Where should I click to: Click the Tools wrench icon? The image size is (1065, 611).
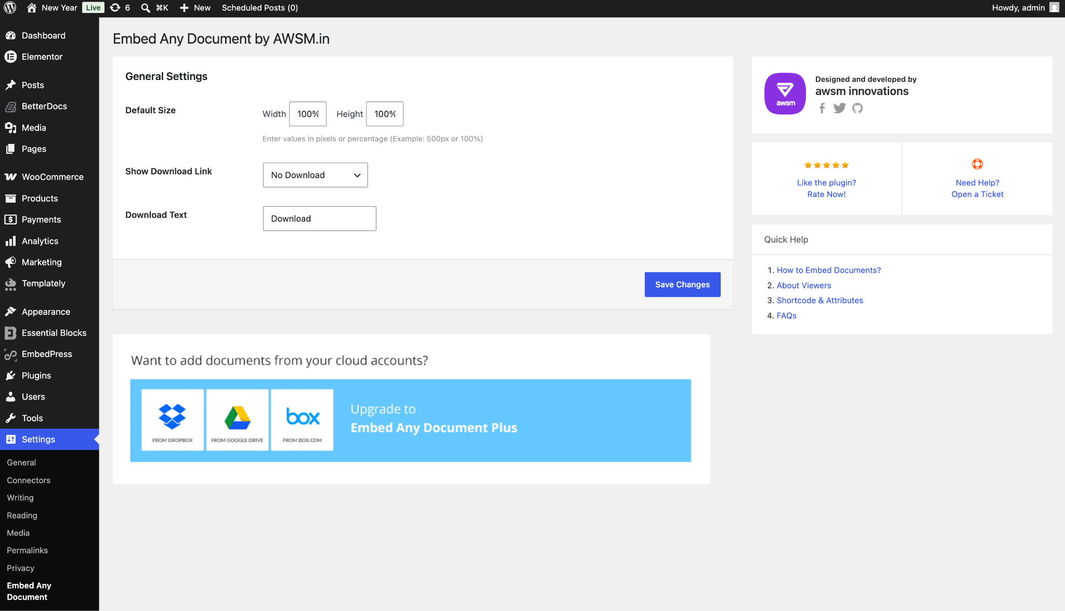tap(10, 418)
